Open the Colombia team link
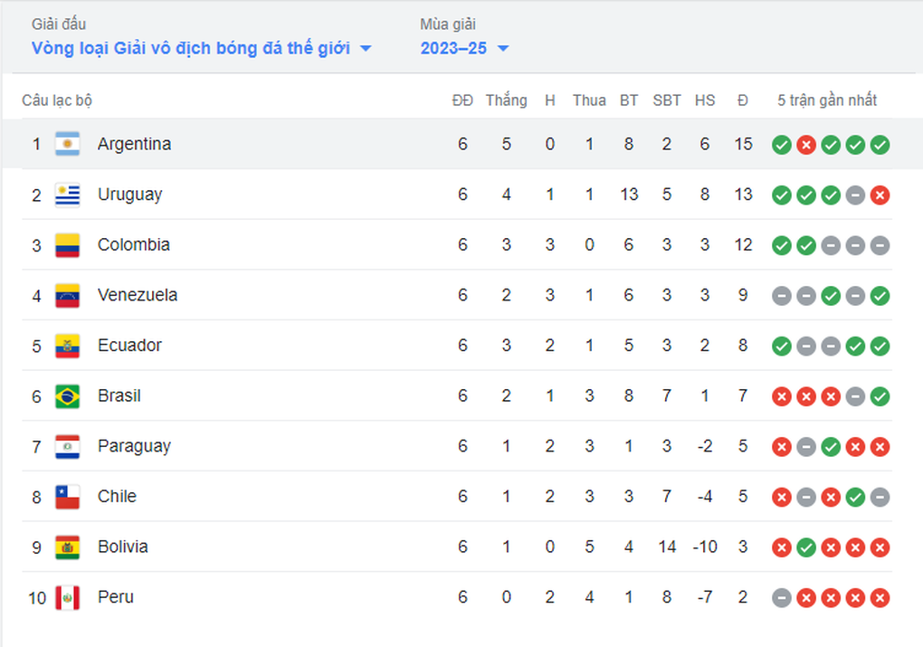 coord(134,244)
